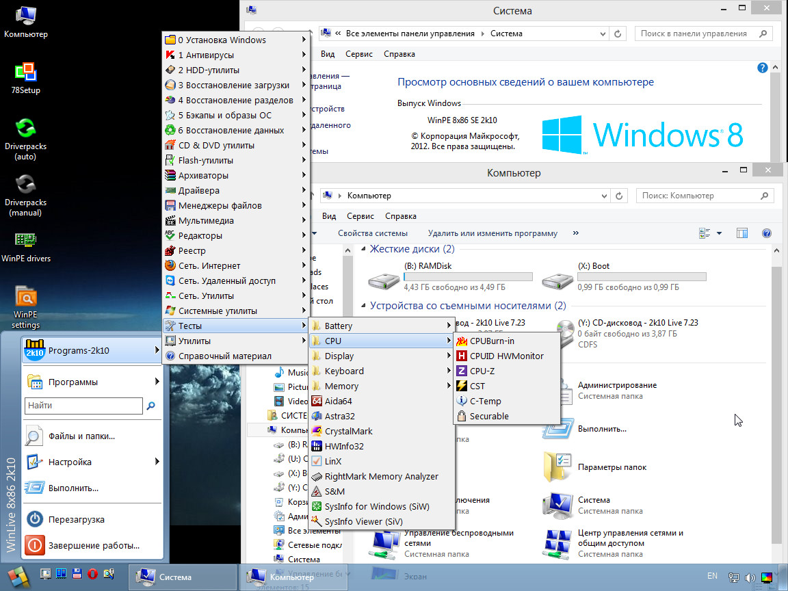
Task: Click the Перезагрузка button
Action: (76, 519)
